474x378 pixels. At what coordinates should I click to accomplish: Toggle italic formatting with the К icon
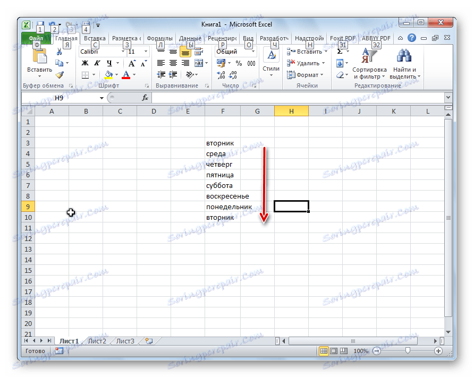click(97, 62)
